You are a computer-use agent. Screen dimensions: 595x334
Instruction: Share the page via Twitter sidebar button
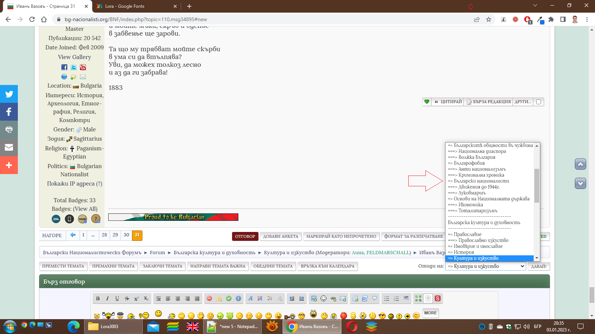point(9,94)
